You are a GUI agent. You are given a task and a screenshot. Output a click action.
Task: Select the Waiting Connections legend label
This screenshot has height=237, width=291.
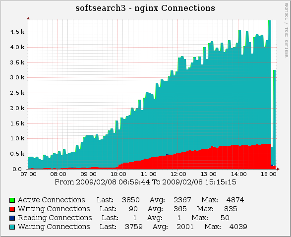pos(54,227)
